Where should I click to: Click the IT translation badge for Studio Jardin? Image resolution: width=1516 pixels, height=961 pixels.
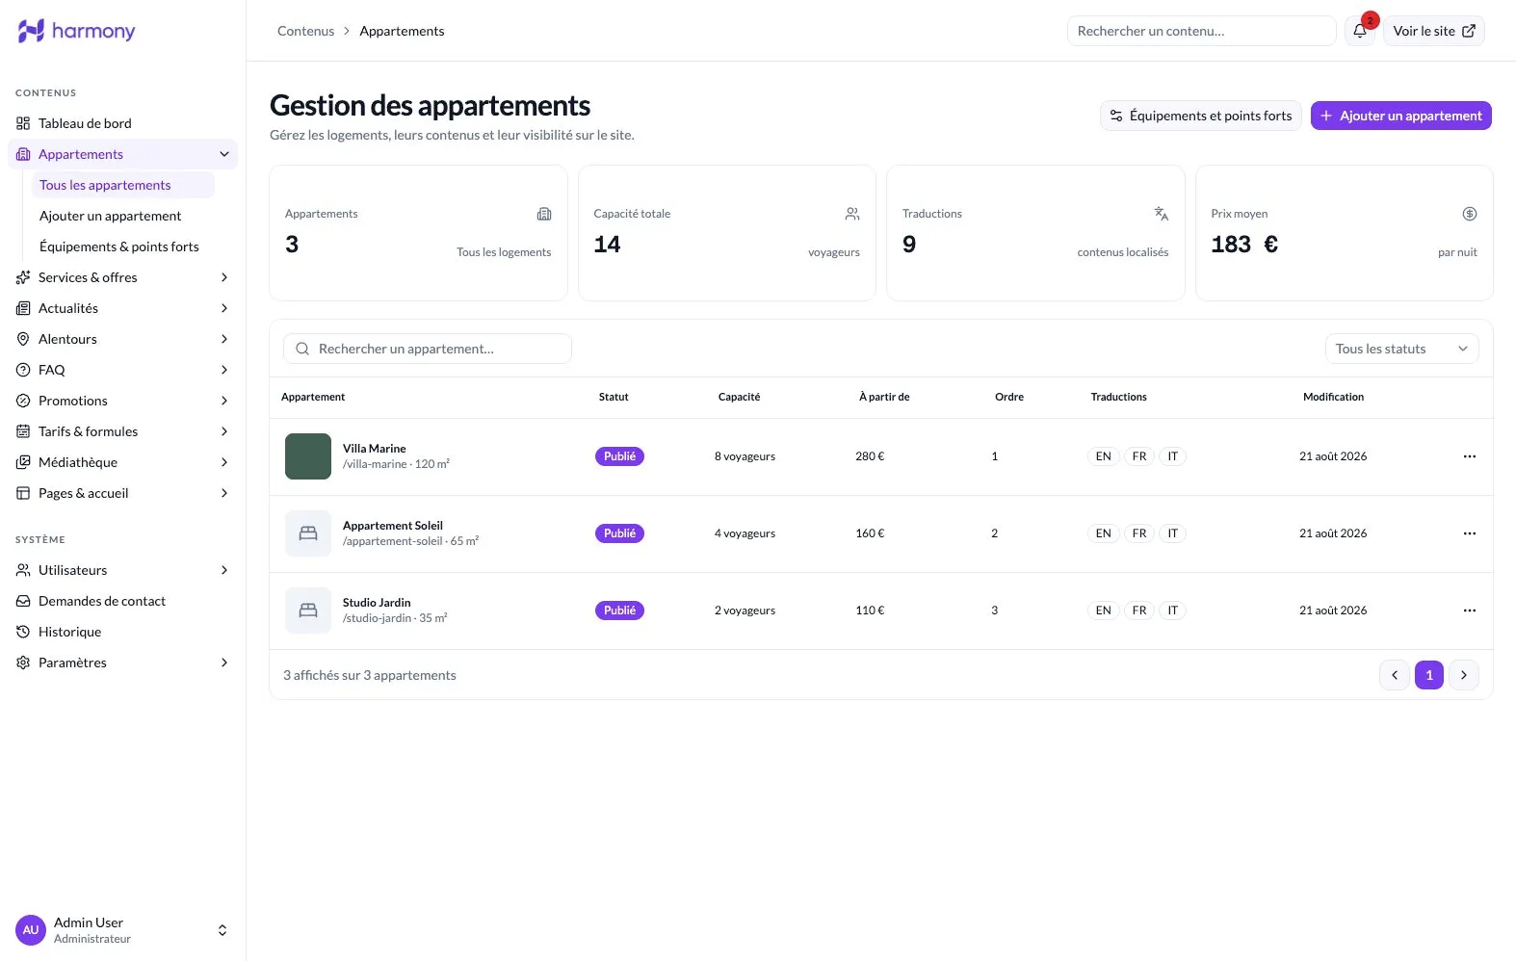(x=1172, y=610)
